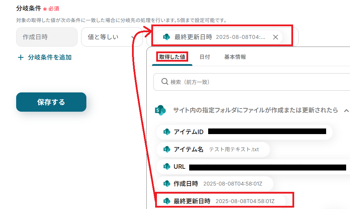Select the アイテムID value item

pos(244,132)
